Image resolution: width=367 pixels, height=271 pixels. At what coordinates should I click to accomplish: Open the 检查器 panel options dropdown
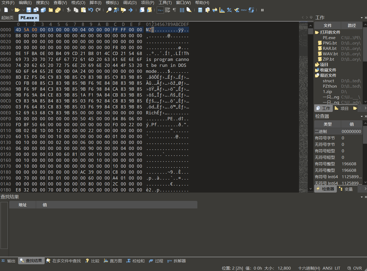362,116
